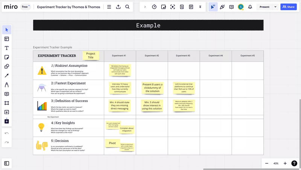
Task: Click the Upload tool in left toolbar
Action: pyautogui.click(x=7, y=112)
